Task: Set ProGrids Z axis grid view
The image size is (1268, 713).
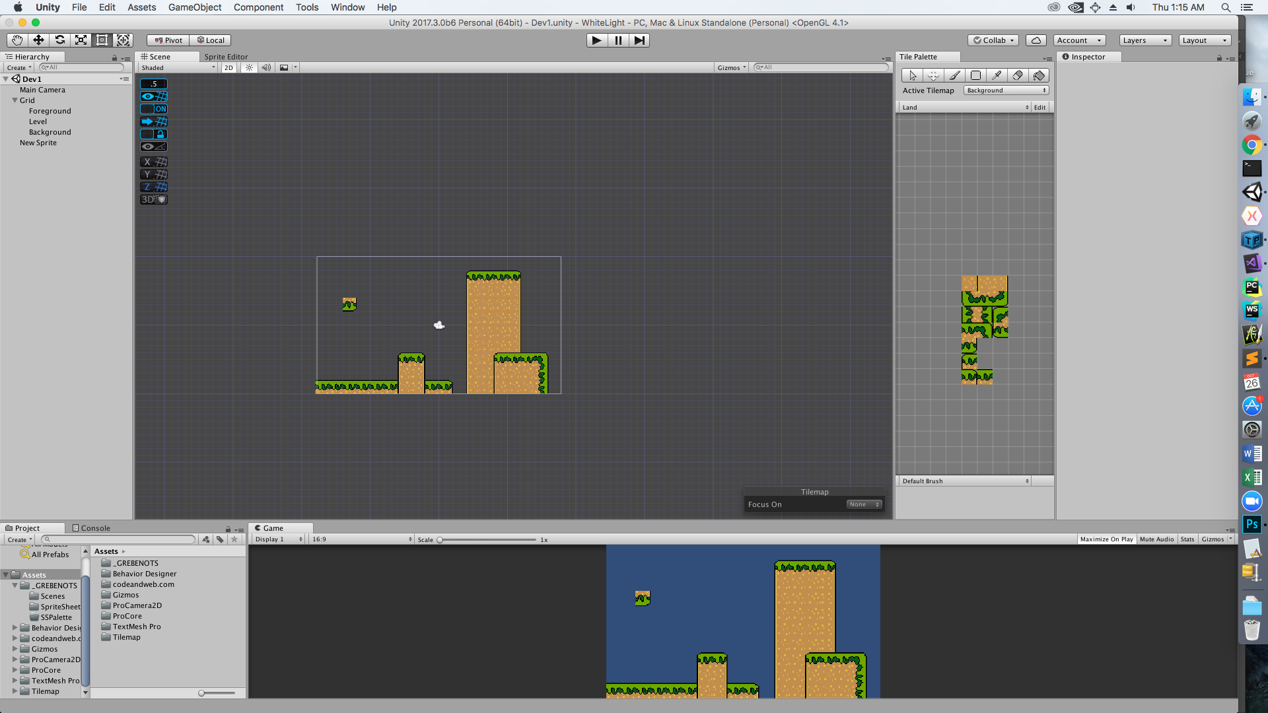Action: (x=154, y=187)
